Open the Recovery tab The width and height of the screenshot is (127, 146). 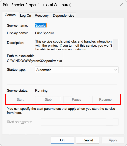click(42, 16)
